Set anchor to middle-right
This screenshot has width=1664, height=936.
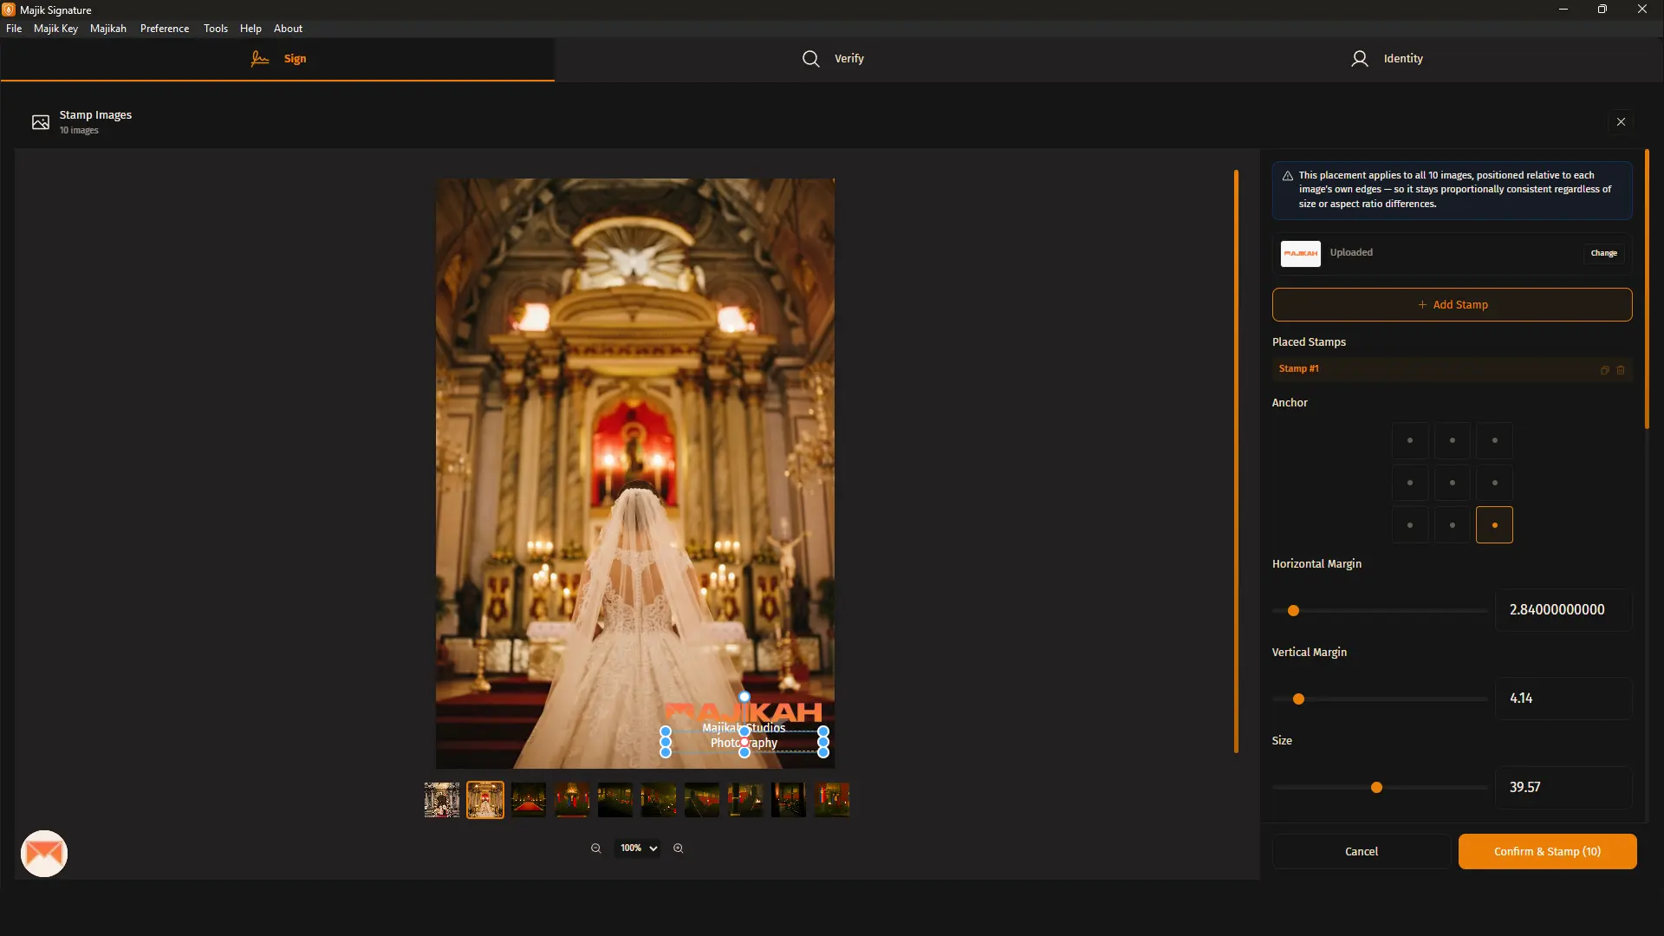(1495, 483)
